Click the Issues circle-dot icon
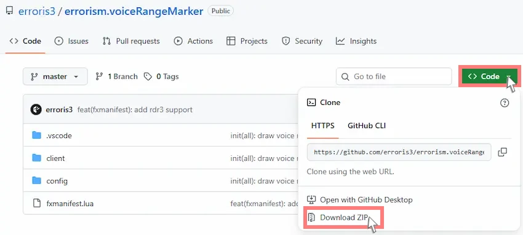523x235 pixels. [58, 41]
